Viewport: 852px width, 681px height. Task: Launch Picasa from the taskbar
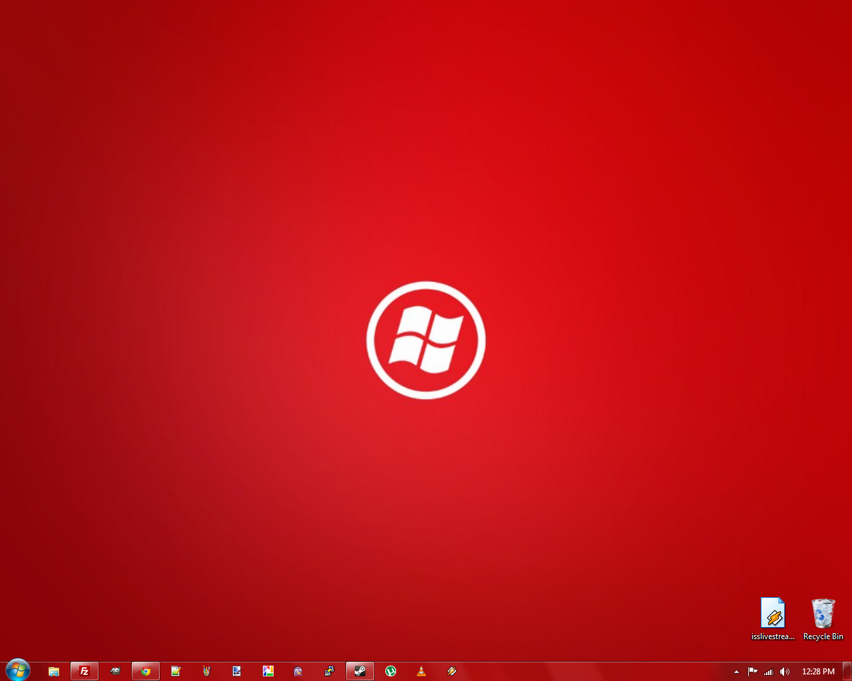click(x=268, y=671)
